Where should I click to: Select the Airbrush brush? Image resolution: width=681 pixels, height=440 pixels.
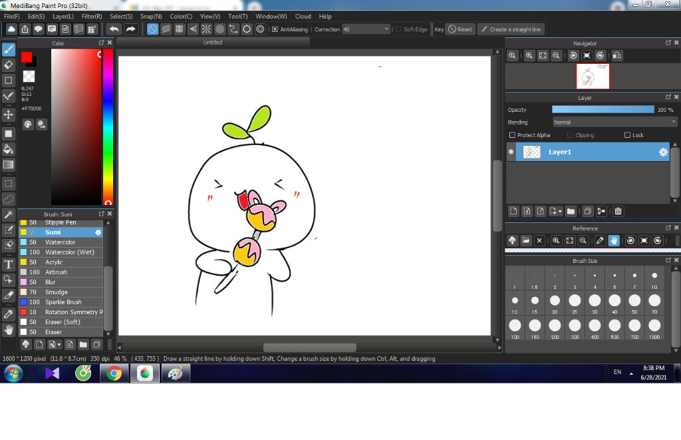(61, 272)
